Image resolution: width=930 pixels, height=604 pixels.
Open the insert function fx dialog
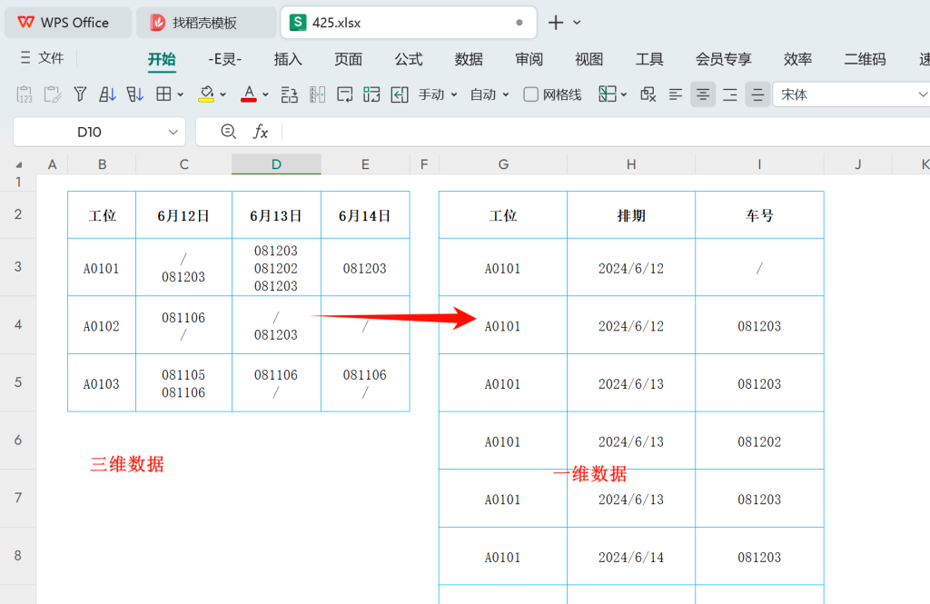tap(261, 132)
